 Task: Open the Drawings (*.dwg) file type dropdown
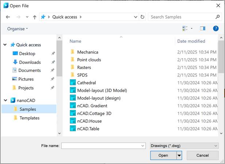[x=184, y=146]
